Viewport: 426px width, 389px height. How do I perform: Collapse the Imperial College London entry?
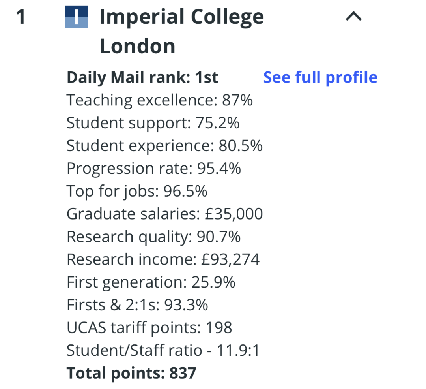[x=353, y=16]
